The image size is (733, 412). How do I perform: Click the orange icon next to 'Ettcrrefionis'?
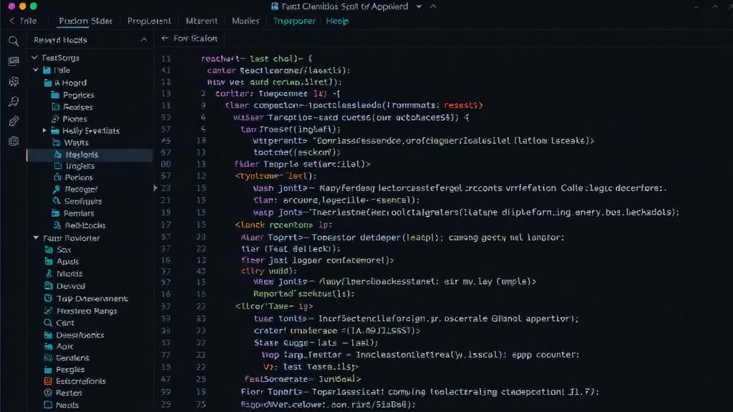click(x=47, y=381)
